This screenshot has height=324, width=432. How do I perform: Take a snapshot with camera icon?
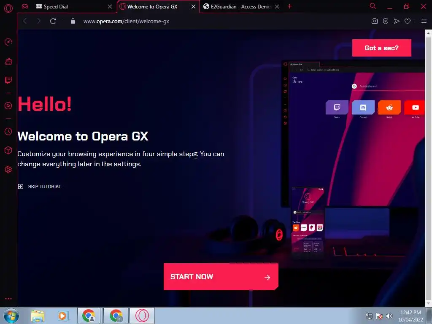coord(375,21)
